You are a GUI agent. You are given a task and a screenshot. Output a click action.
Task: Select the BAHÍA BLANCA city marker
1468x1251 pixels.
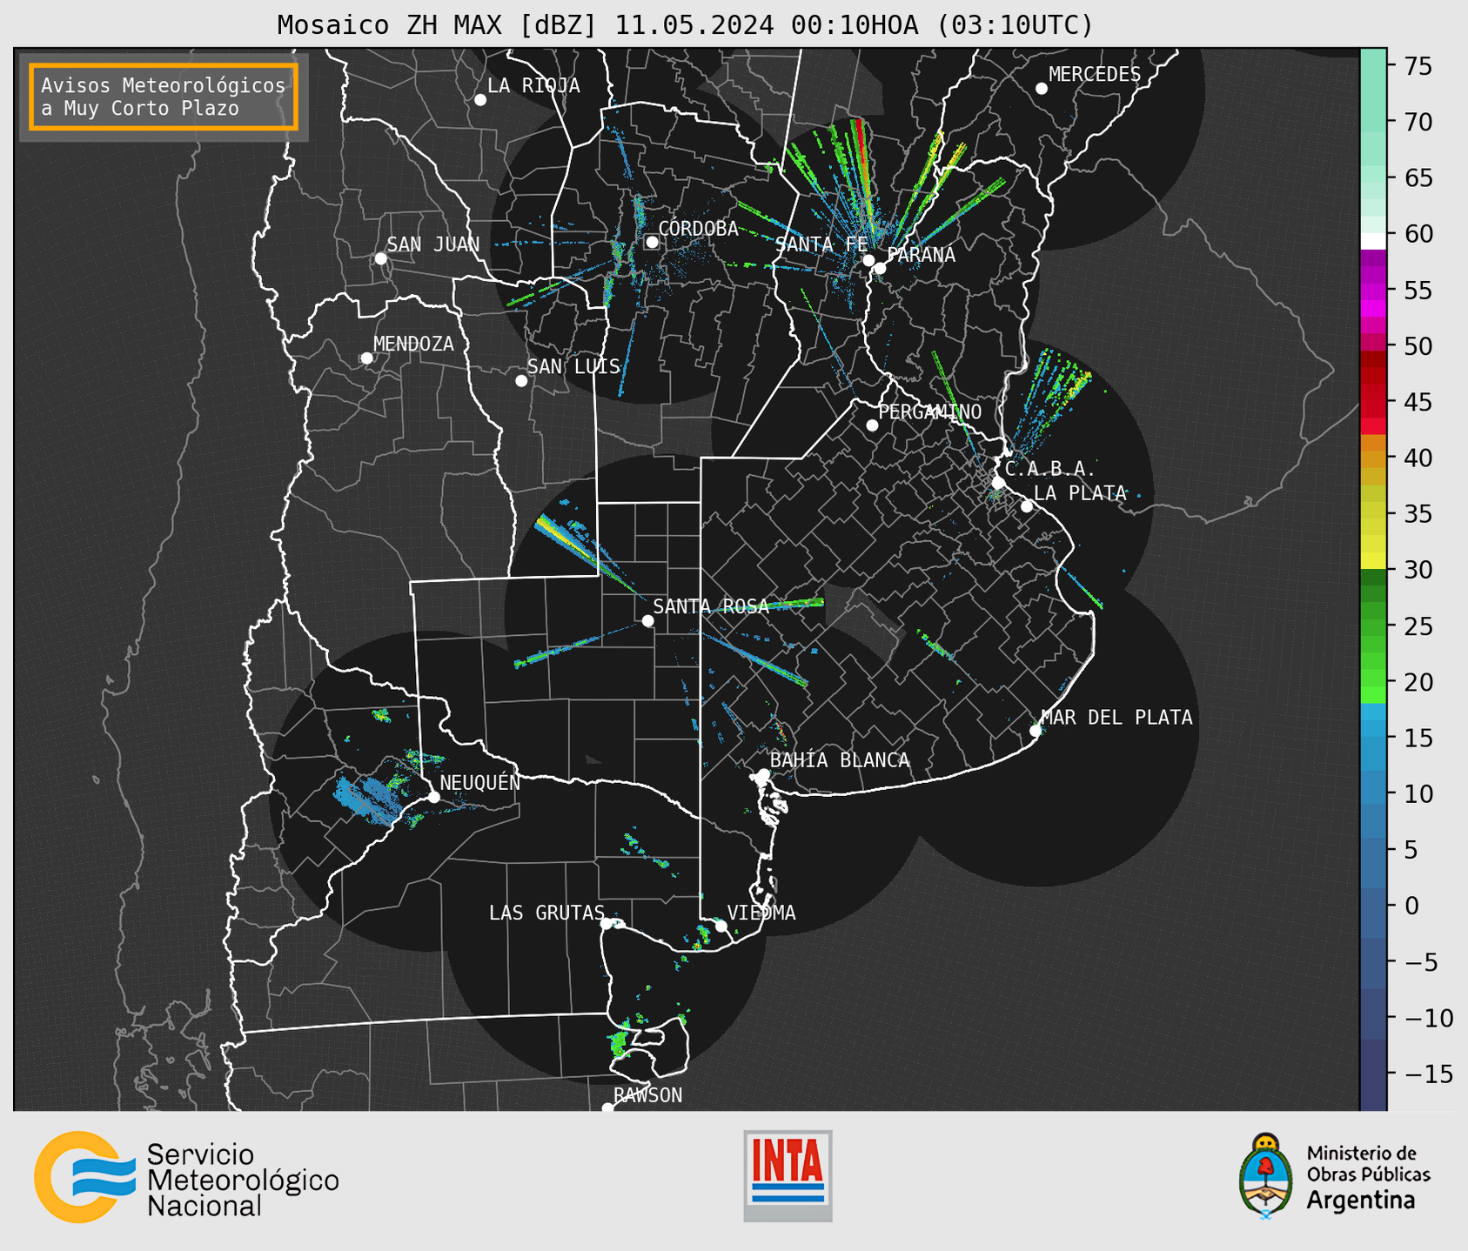[763, 774]
